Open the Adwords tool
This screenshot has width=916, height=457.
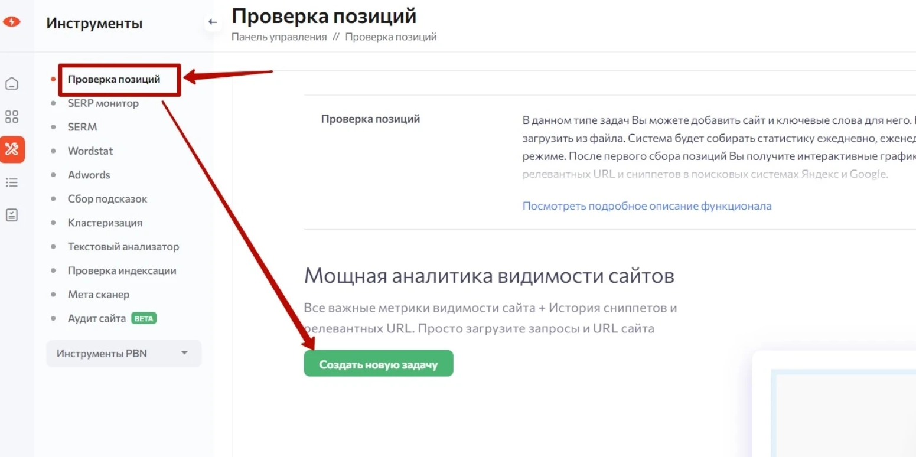pos(89,175)
